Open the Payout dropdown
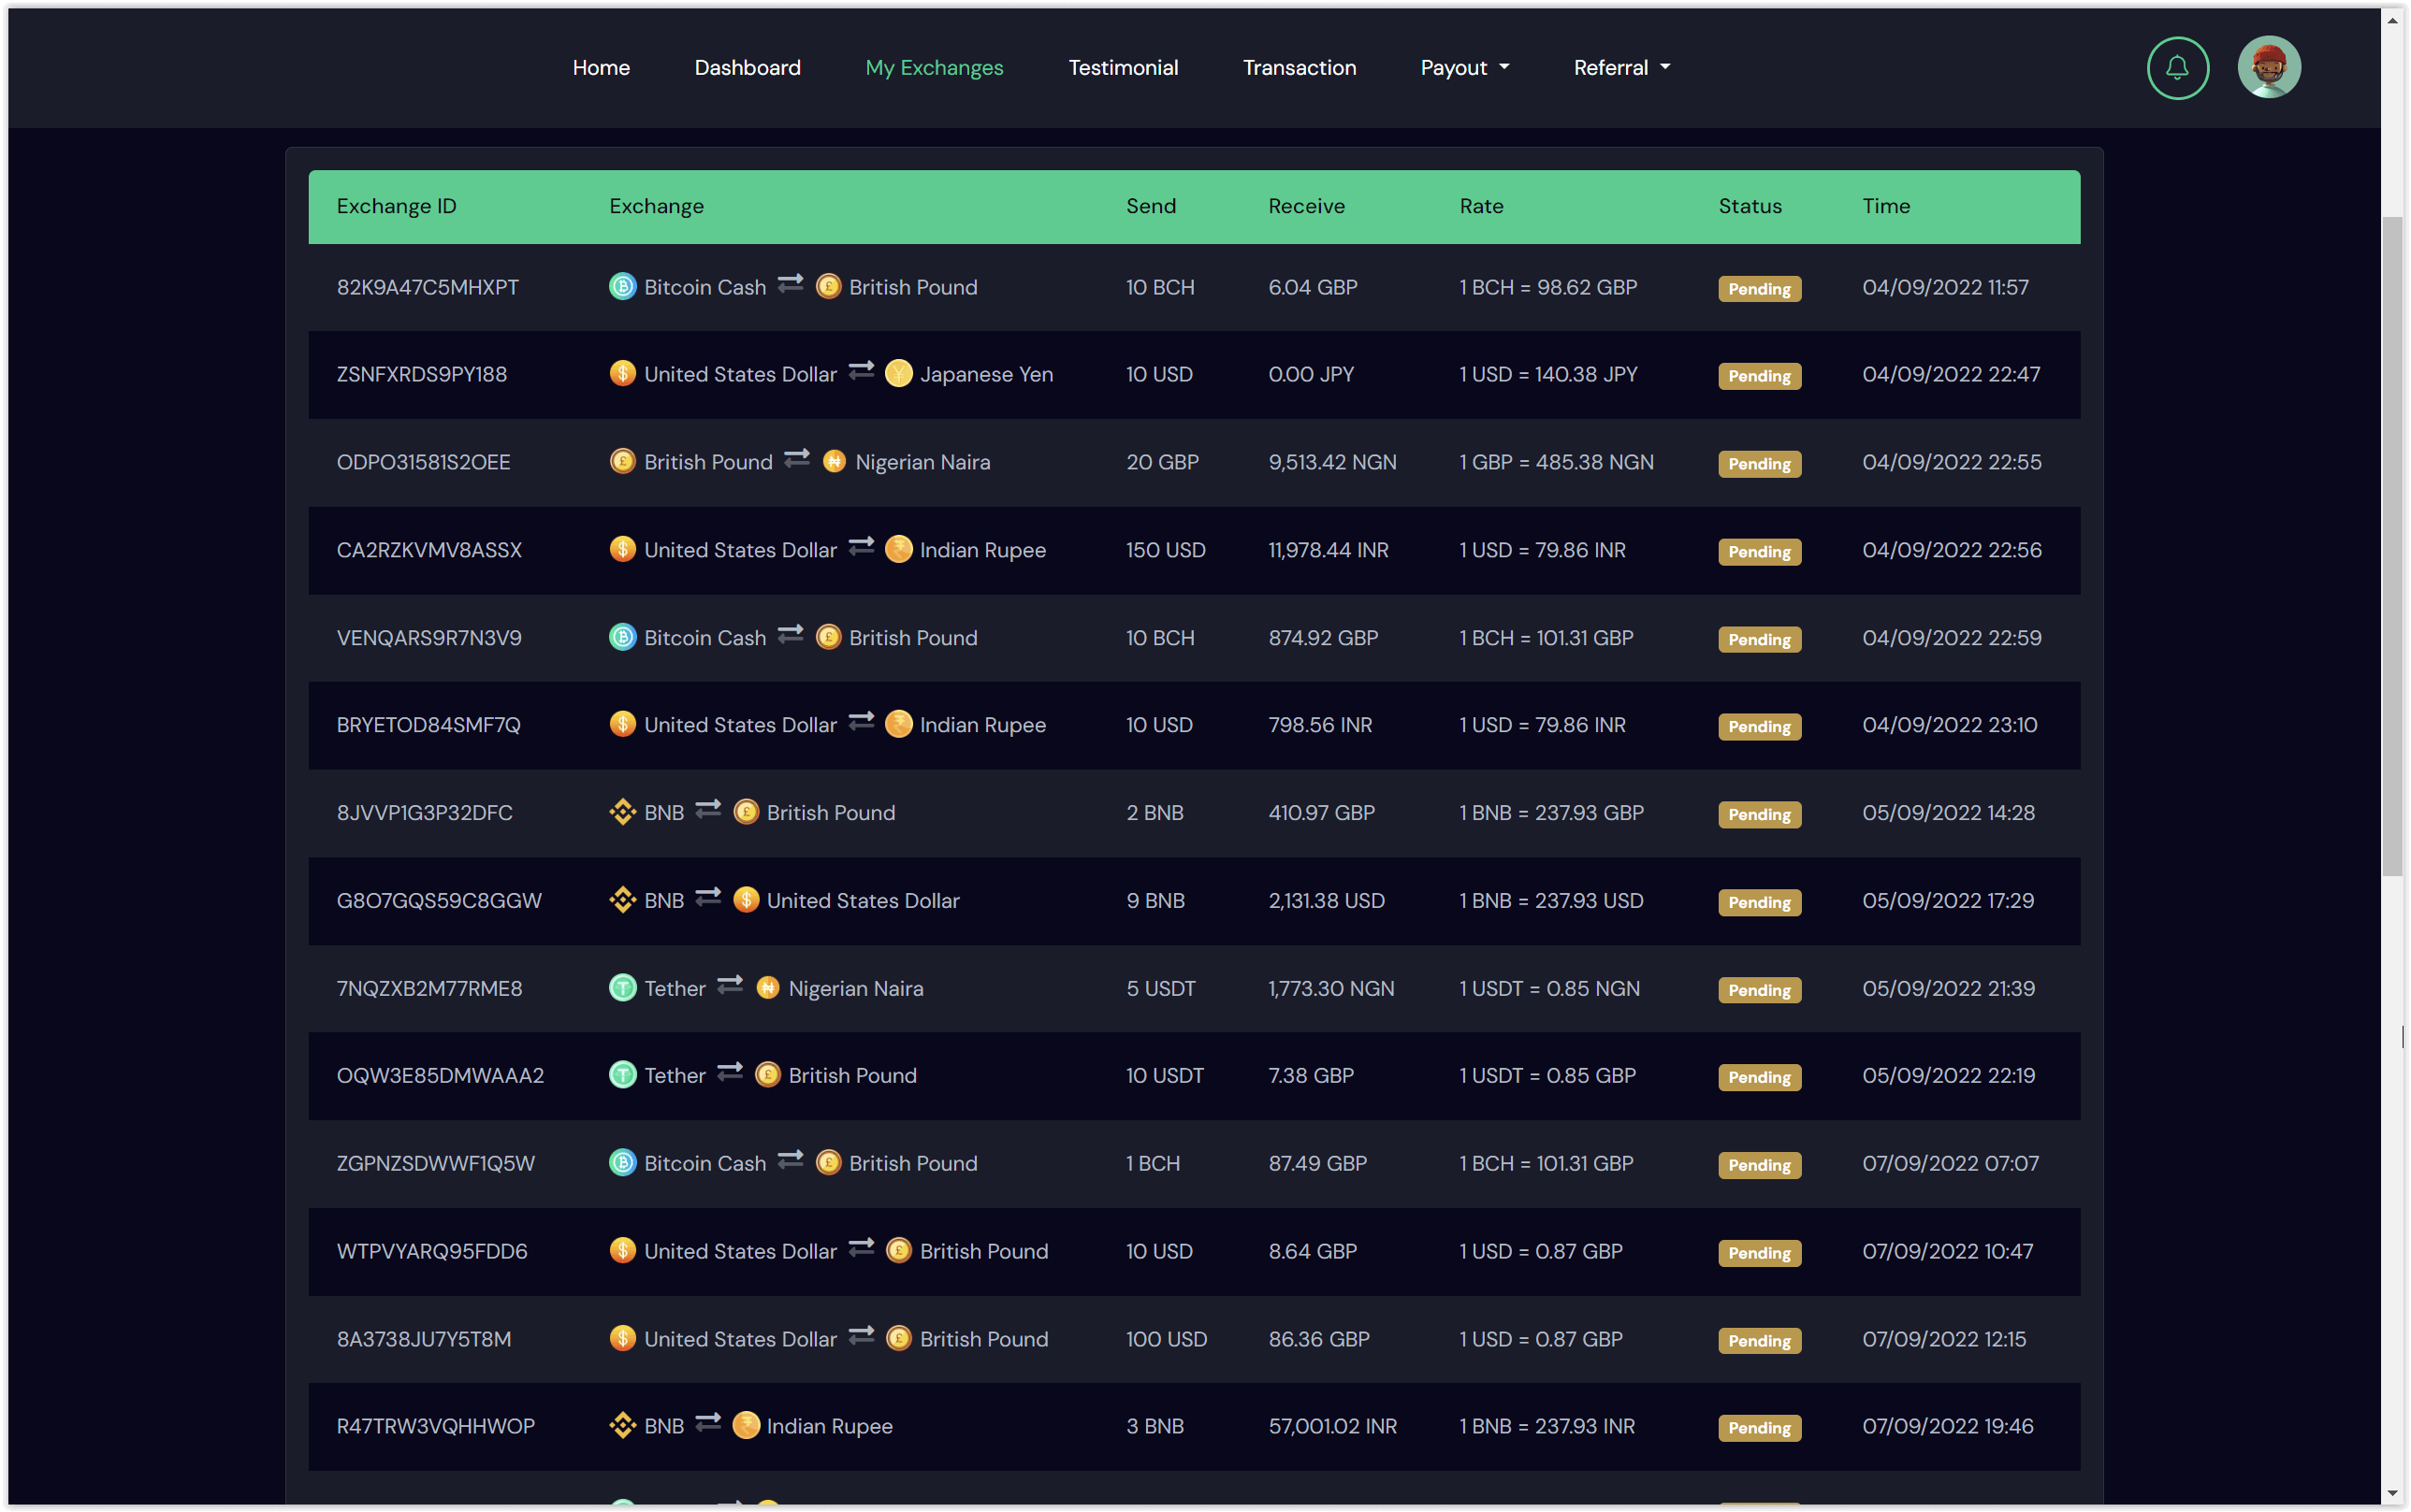The height and width of the screenshot is (1512, 2411). [1463, 67]
